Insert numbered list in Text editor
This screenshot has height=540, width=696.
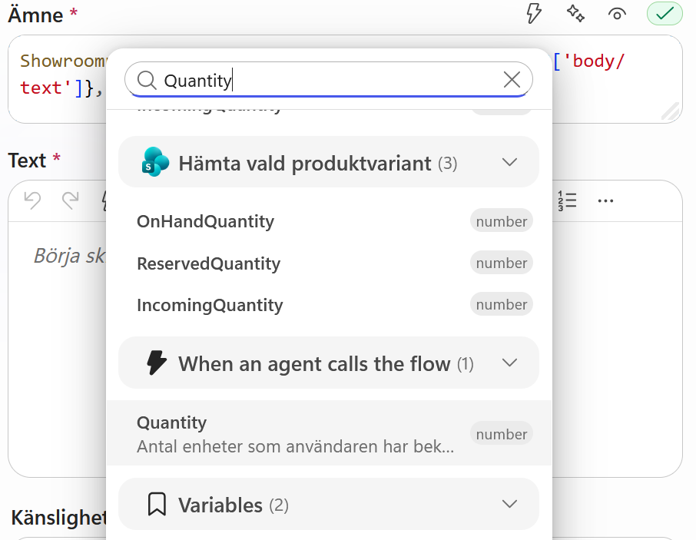pyautogui.click(x=567, y=200)
